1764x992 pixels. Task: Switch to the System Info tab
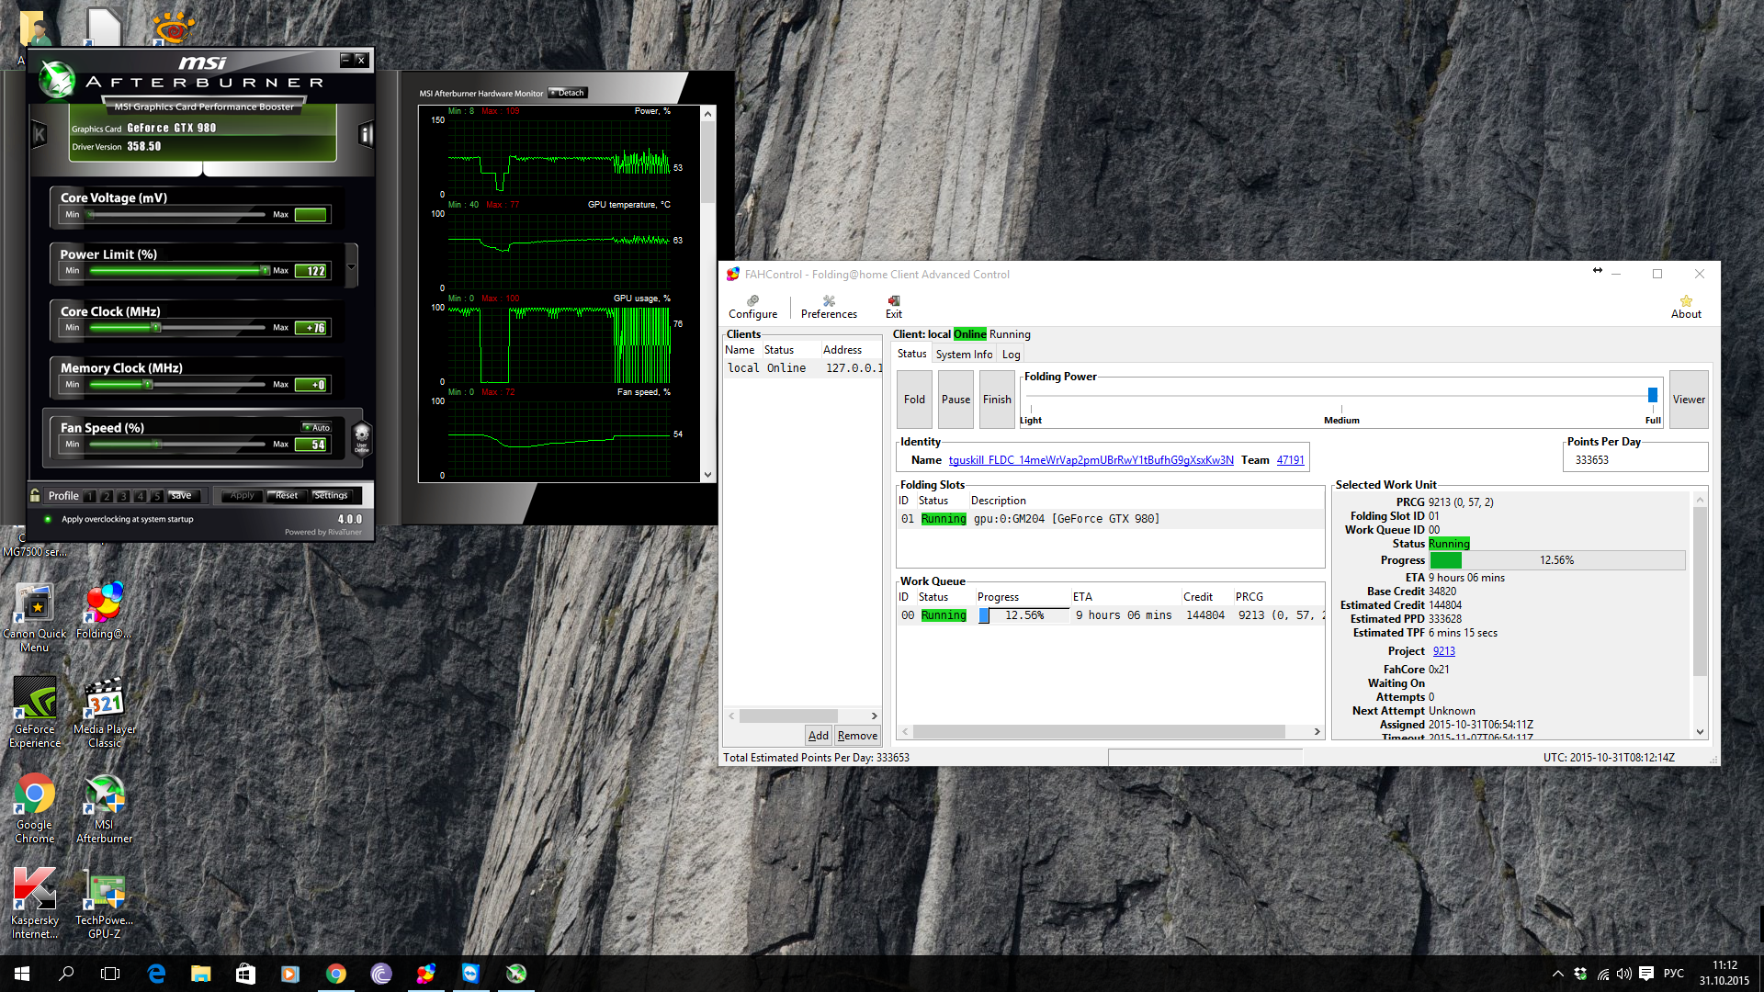point(964,355)
